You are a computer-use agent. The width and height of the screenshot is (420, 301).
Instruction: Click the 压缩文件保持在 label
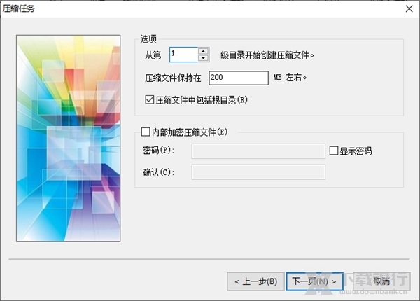(173, 78)
